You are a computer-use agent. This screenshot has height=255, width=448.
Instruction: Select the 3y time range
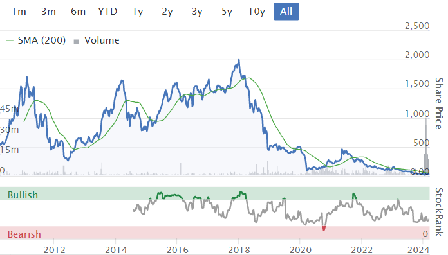pos(197,12)
